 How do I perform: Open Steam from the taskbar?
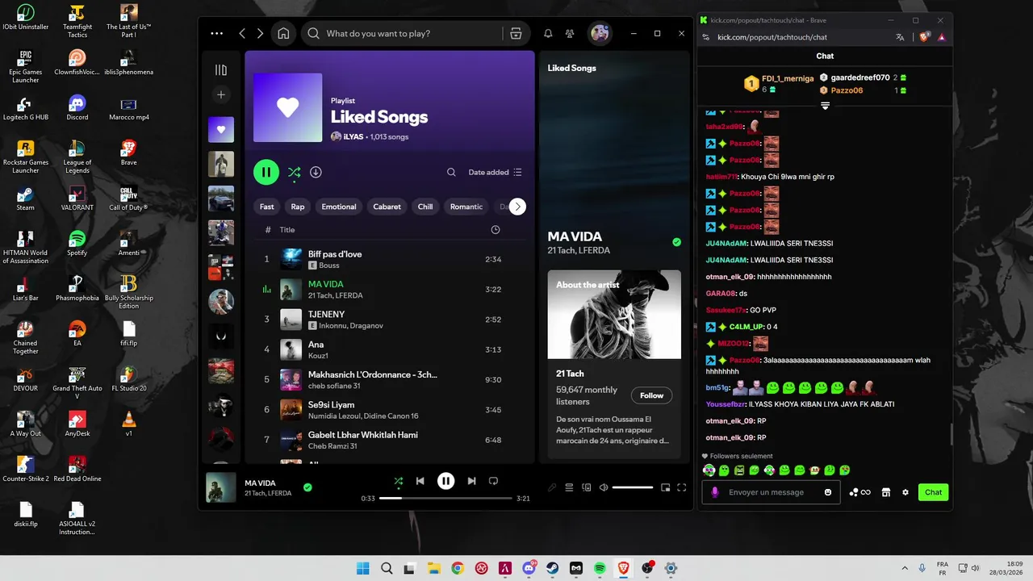point(553,568)
